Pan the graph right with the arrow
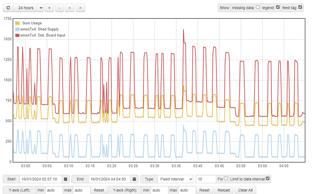Screen dimensions: 315x194 (x=80, y=8)
